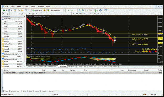Open a new chart with the toolbar icon
Screen dimensions: 164x97
pos(4,10)
